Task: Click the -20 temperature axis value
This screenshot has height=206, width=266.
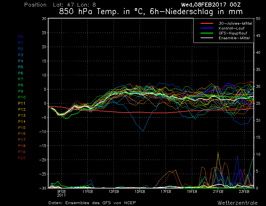Action: tap(43, 160)
